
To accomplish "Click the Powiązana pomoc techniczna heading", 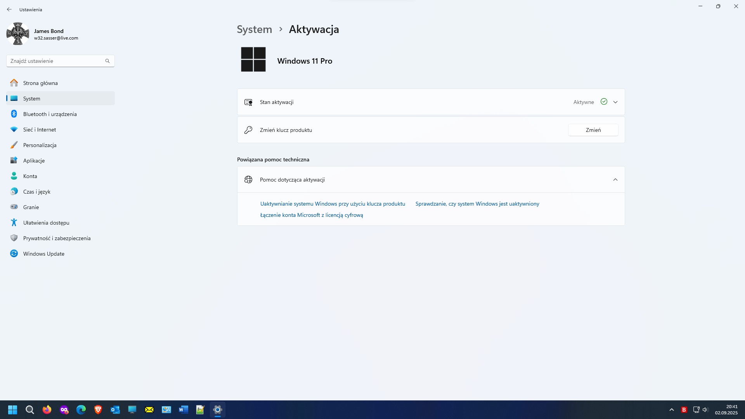I will click(x=273, y=159).
